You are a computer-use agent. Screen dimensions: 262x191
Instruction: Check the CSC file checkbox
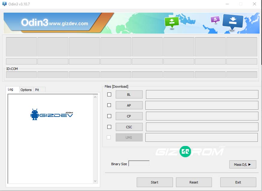point(109,127)
